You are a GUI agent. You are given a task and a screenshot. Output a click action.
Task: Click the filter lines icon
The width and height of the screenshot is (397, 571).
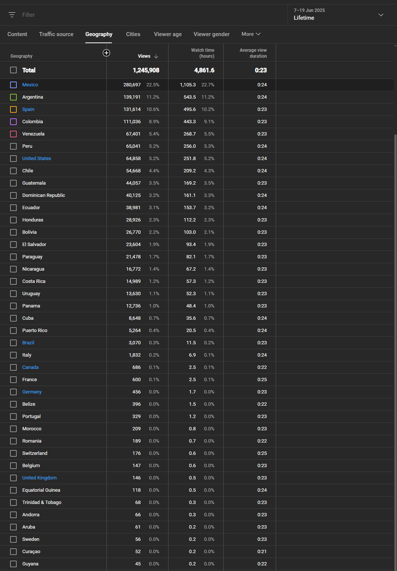point(12,15)
